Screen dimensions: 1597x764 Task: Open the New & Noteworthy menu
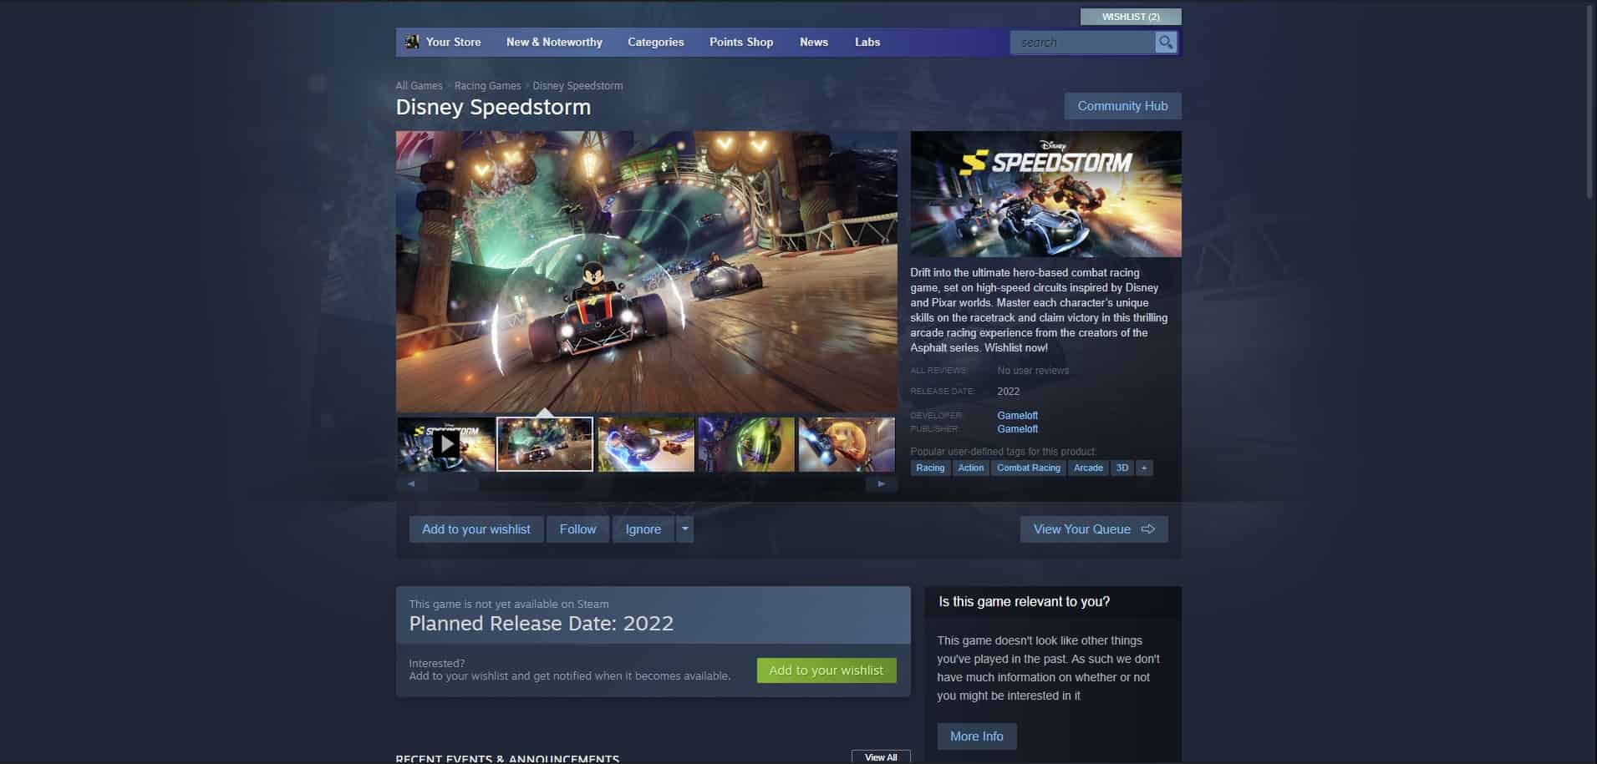[x=554, y=42]
